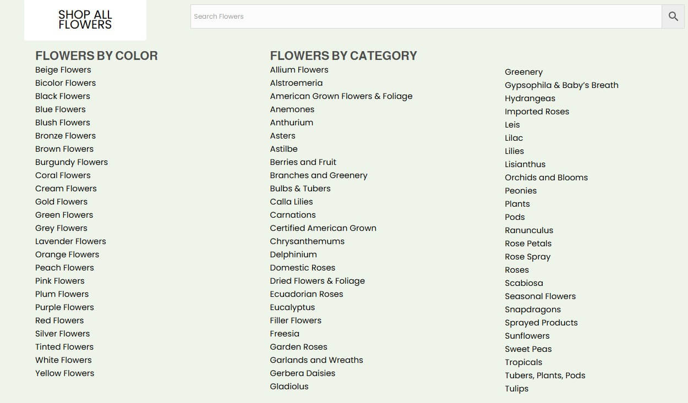Open Gypsophila & Baby's Breath

(561, 85)
